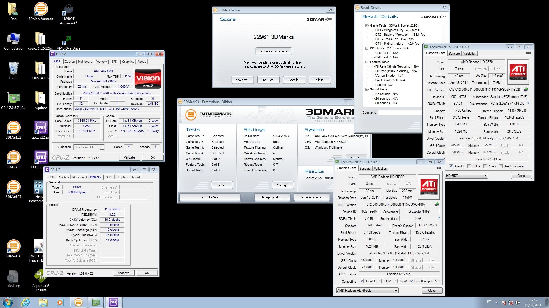Image resolution: width=549 pixels, height=308 pixels.
Task: Open Validation tab in HD 6530D GPU-Z
Action: tap(380, 169)
